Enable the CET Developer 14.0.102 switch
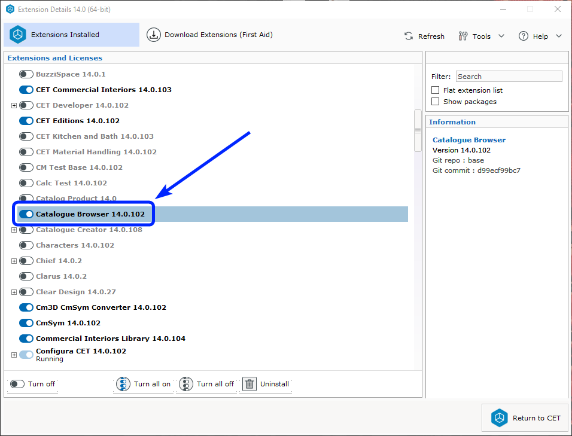572x436 pixels. pos(26,105)
